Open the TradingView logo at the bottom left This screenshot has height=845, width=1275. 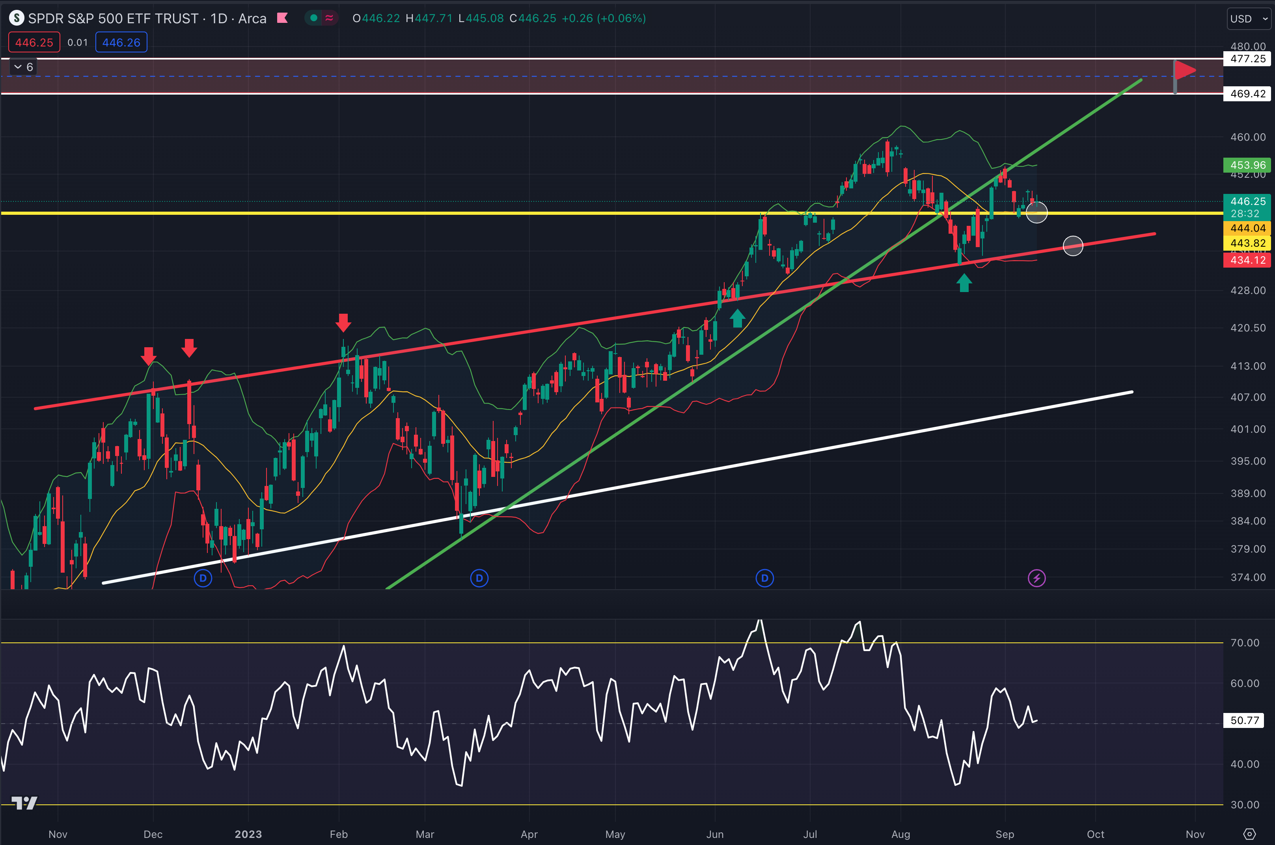(24, 802)
